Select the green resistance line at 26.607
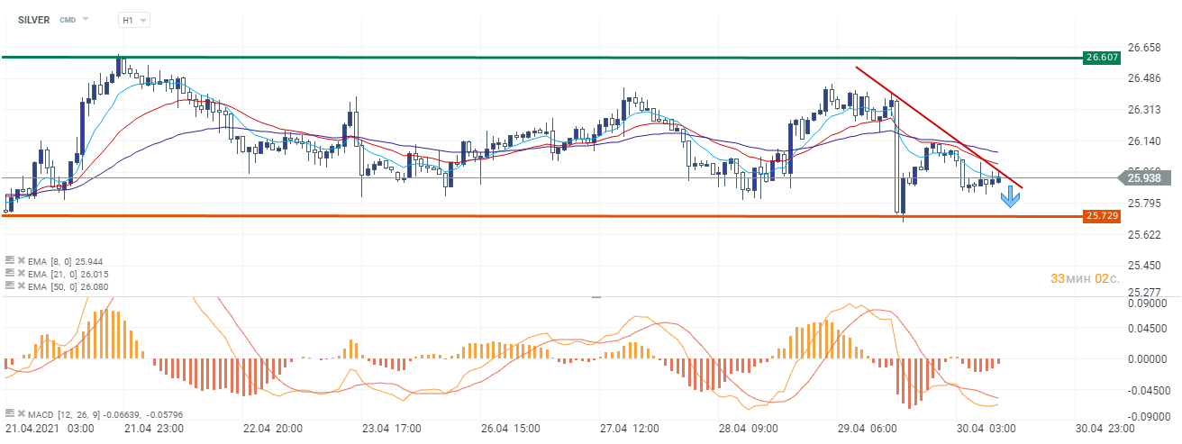This screenshot has height=444, width=1182. (541, 58)
